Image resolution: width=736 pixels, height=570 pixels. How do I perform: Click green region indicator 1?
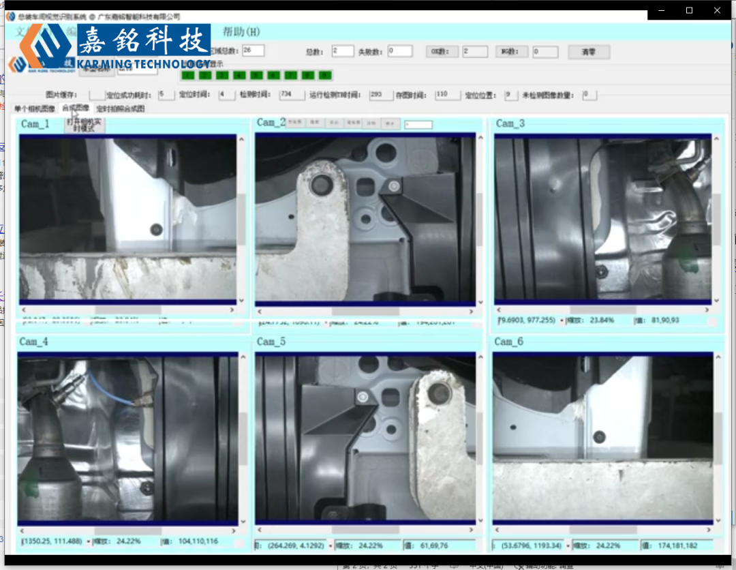(x=188, y=75)
